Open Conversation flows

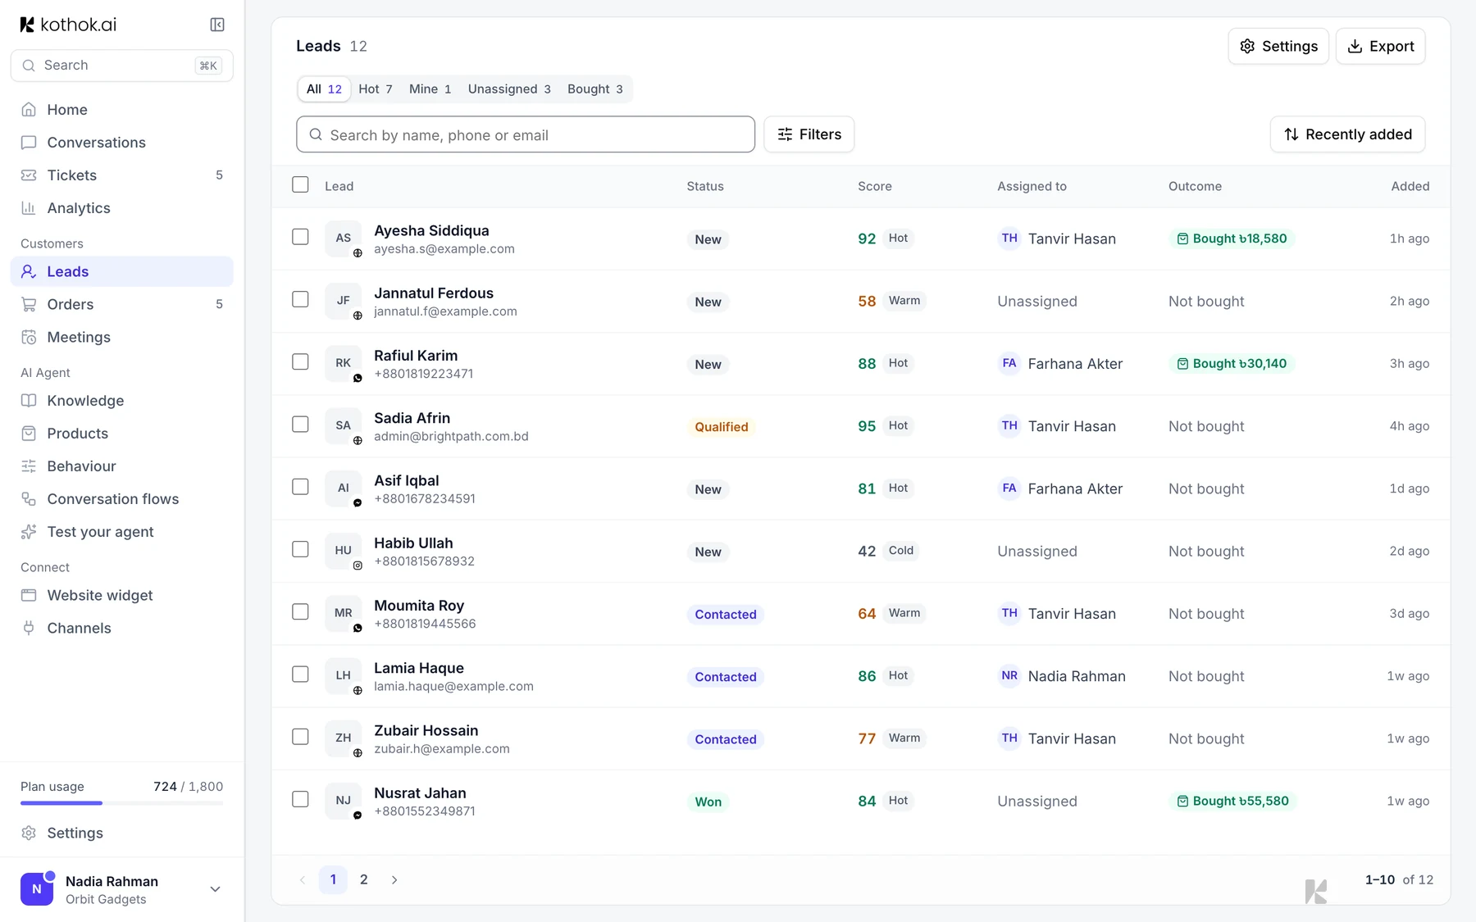[x=121, y=499]
